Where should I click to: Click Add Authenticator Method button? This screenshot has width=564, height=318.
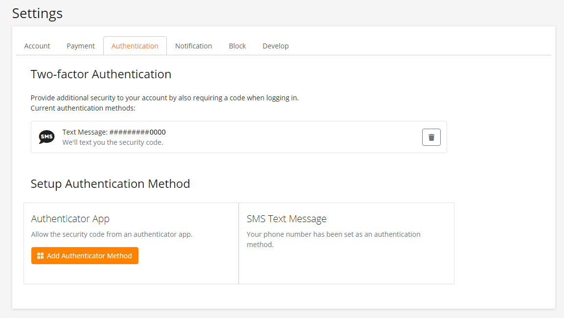pos(85,256)
